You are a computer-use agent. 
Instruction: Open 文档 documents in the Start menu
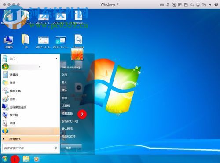(x=64, y=75)
